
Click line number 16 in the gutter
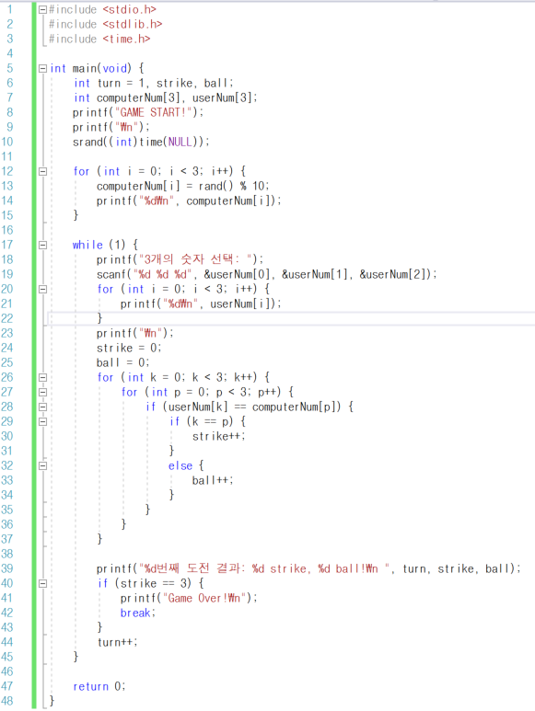point(6,230)
